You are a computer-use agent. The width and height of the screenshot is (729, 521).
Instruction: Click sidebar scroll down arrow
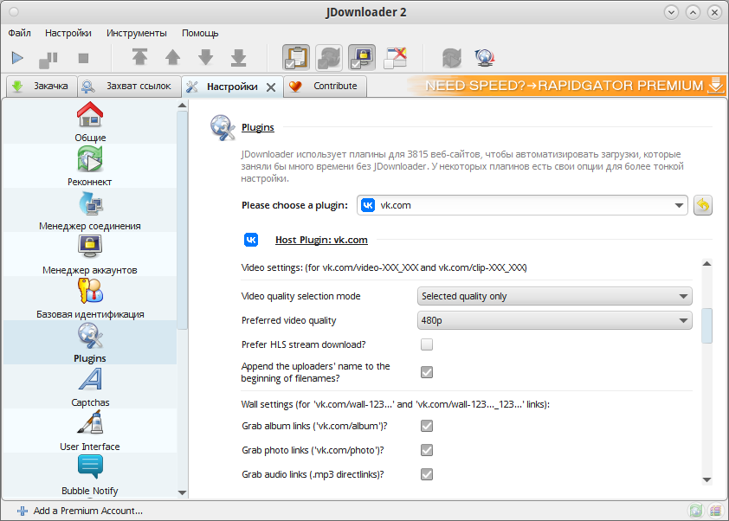pyautogui.click(x=182, y=492)
